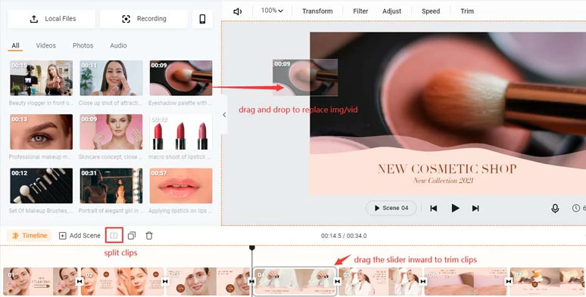Click the split clips icon
The height and width of the screenshot is (297, 586).
(x=114, y=236)
